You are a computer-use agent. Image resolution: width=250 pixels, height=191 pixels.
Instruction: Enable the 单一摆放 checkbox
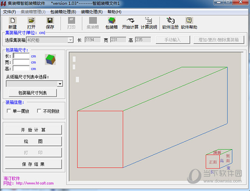pos(9,111)
